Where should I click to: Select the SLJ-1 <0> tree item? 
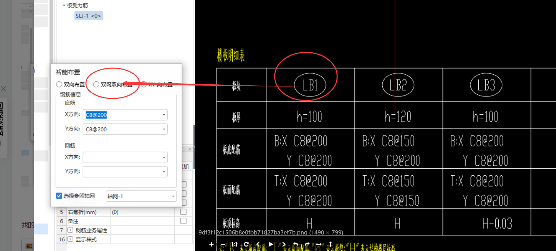point(89,16)
